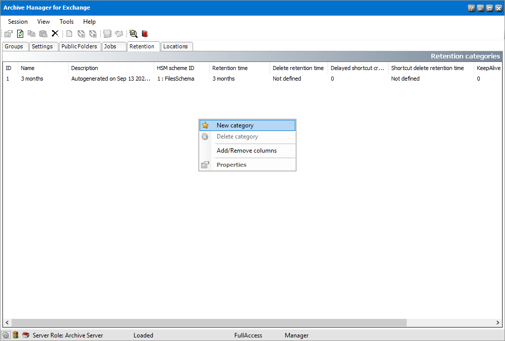Click the green Refresh toolbar icon
The height and width of the screenshot is (341, 505).
coord(20,33)
